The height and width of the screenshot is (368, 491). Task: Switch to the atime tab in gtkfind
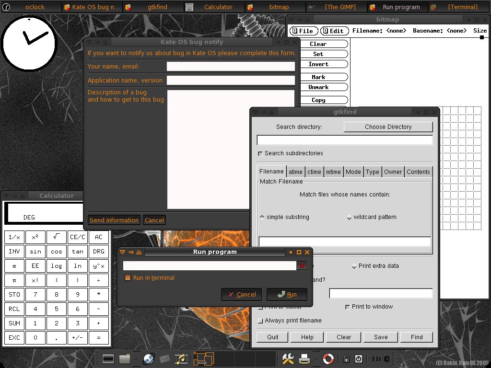pyautogui.click(x=295, y=172)
